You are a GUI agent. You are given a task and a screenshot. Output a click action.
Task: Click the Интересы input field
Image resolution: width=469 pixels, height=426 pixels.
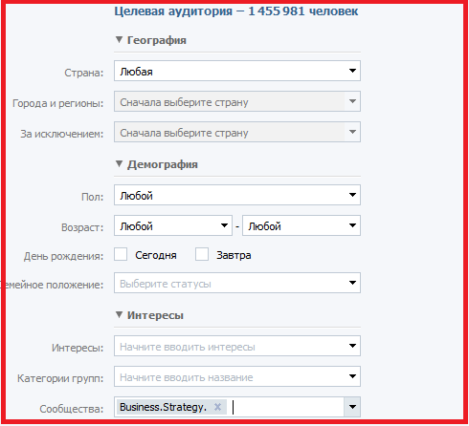pos(237,346)
